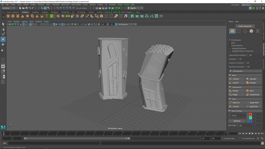Choose the Scale tool in the toolbox
This screenshot has height=149, width=265.
(3, 50)
